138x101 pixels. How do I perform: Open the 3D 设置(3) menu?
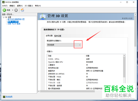tap(29, 6)
